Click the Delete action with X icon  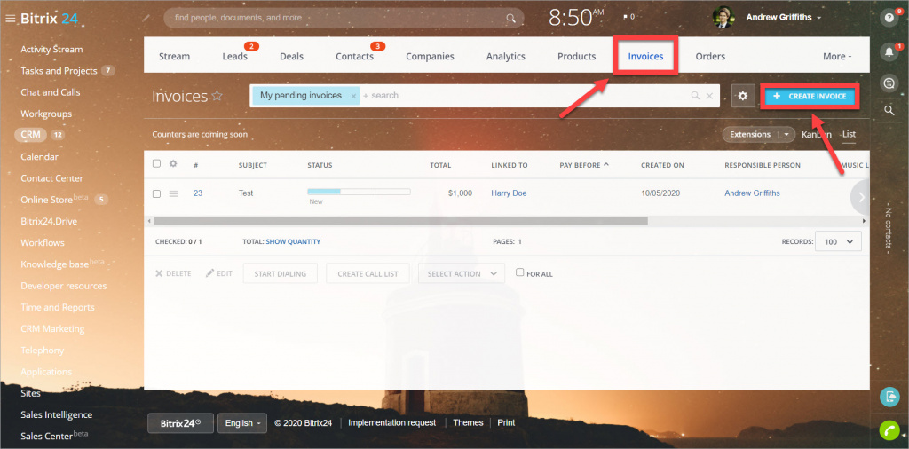[173, 273]
